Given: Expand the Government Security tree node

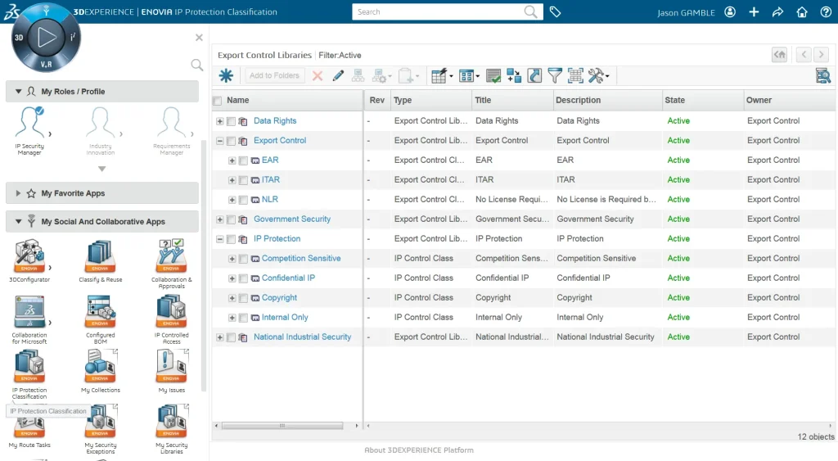Looking at the screenshot, I should (x=219, y=219).
